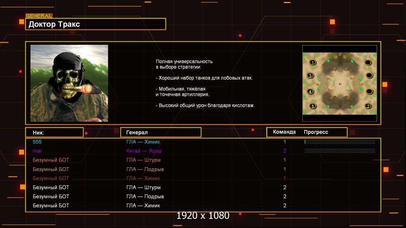Image resolution: width=406 pixels, height=228 pixels.
Task: Click 'ГЛА — Химик' in the 555 row
Action: pos(143,142)
